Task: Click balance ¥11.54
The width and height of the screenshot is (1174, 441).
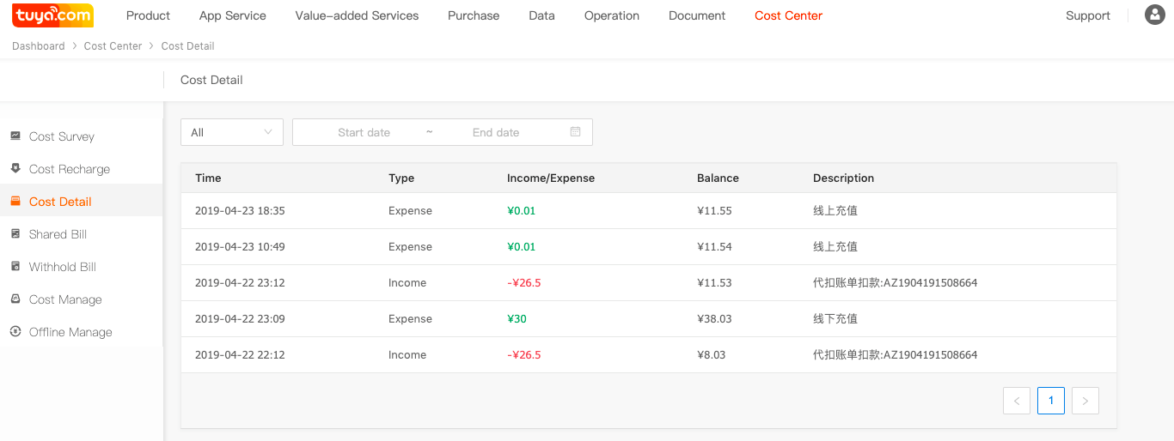Action: pyautogui.click(x=714, y=247)
